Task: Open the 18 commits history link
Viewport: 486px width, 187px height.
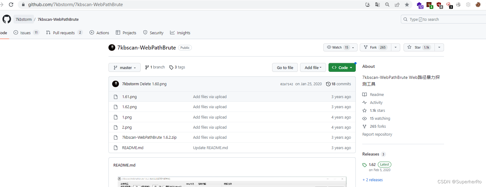Action: tap(339, 84)
